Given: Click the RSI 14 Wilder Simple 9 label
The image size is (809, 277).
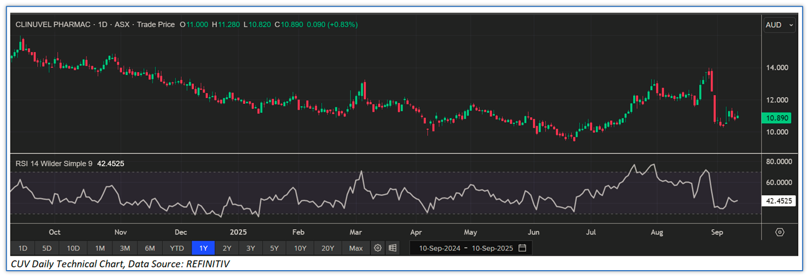Looking at the screenshot, I should click(x=53, y=164).
